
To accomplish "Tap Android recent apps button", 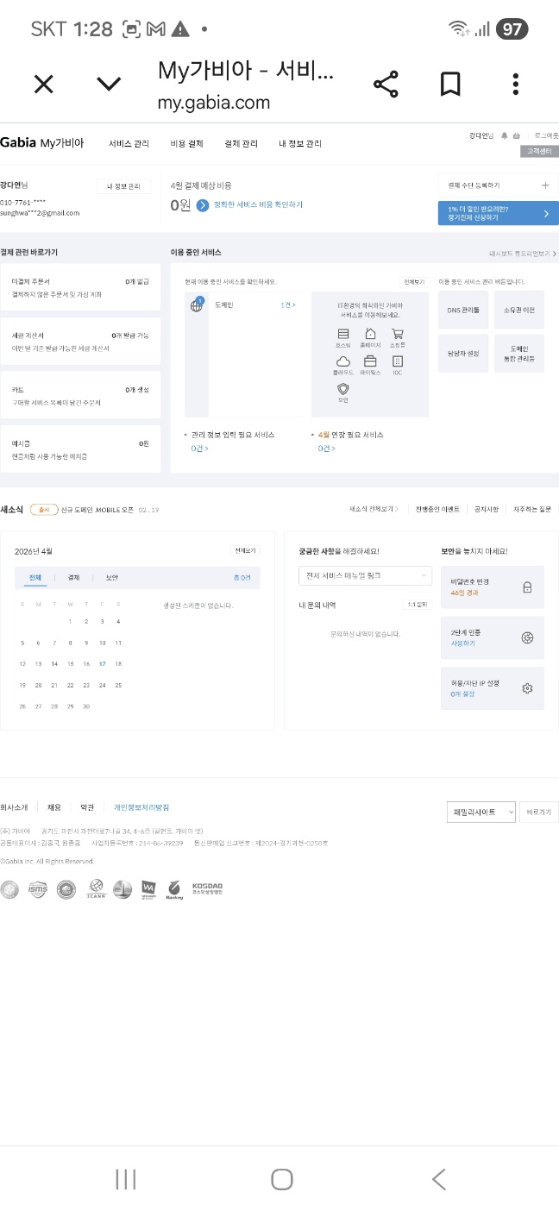I will click(x=126, y=1179).
